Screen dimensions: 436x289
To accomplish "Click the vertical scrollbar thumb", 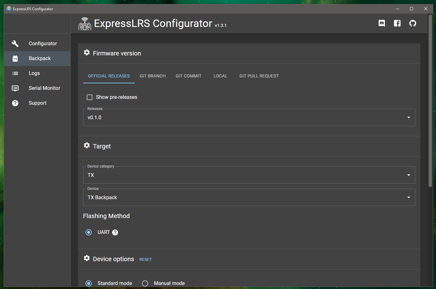I will [x=430, y=101].
